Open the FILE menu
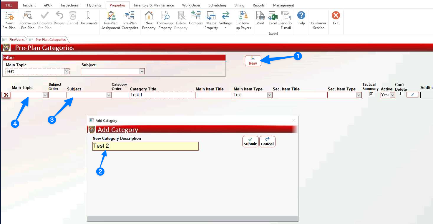This screenshot has height=224, width=433. point(9,5)
